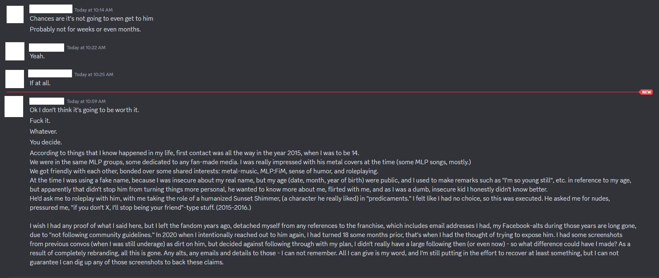
Task: Click the 'You decide.' message line
Action: click(x=46, y=142)
